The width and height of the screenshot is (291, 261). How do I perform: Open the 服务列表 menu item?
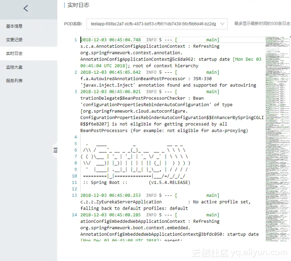14,81
